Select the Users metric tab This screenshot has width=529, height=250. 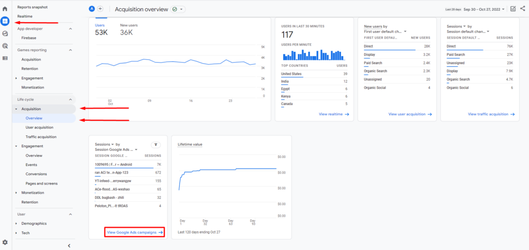point(101,30)
